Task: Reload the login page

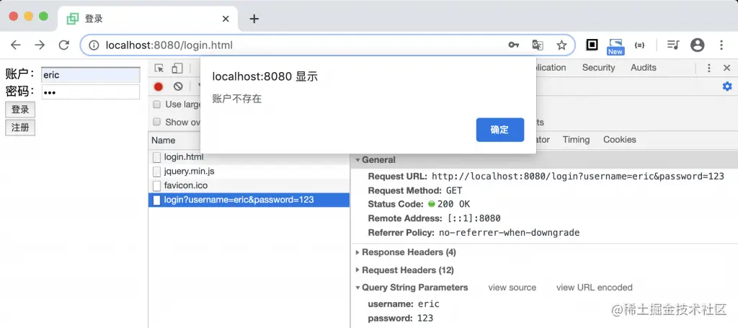Action: (64, 45)
